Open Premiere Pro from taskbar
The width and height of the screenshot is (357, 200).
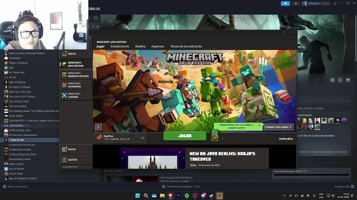pyautogui.click(x=178, y=196)
